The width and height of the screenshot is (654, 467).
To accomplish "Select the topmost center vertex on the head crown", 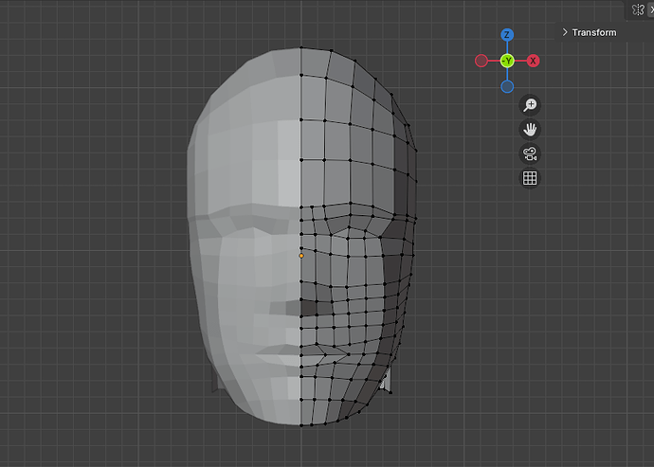I will pos(301,48).
